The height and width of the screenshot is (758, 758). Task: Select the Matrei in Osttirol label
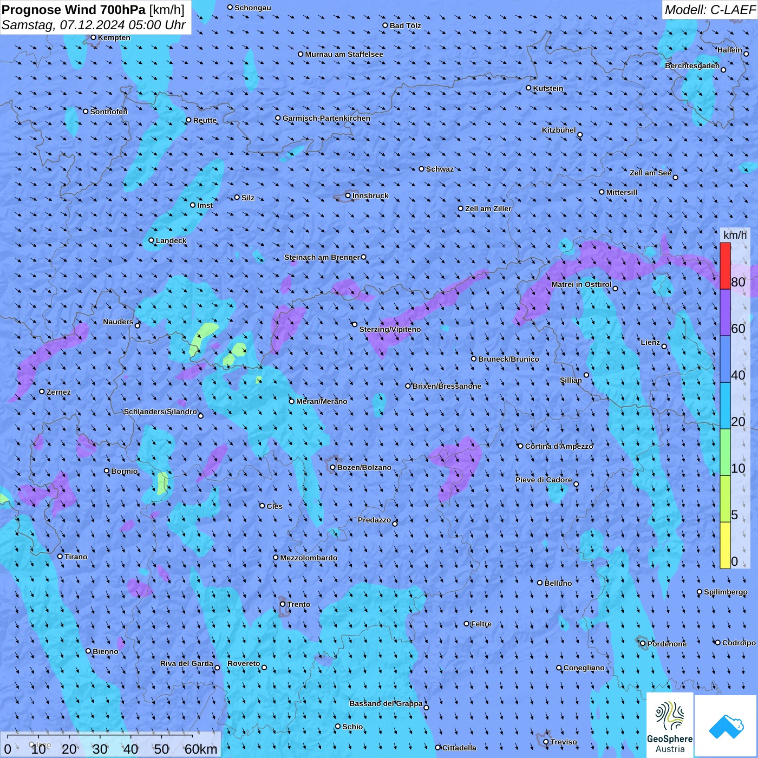click(581, 284)
